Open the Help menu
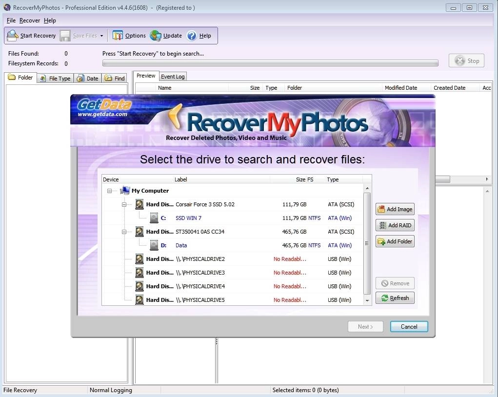The image size is (498, 397). coord(50,20)
